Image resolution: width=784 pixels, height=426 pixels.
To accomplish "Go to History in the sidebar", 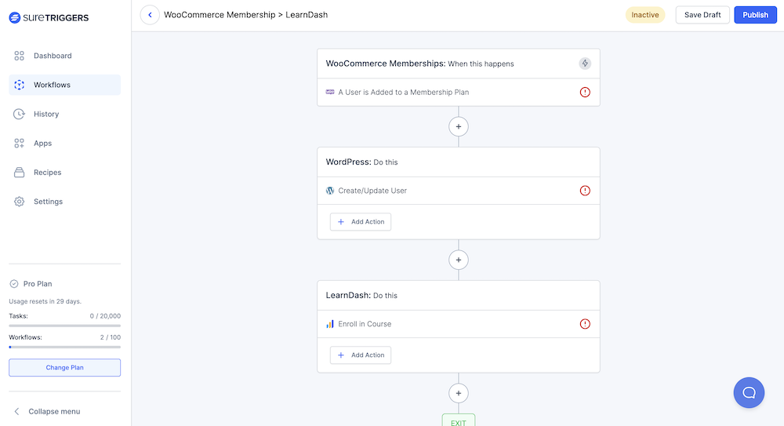I will pyautogui.click(x=64, y=114).
